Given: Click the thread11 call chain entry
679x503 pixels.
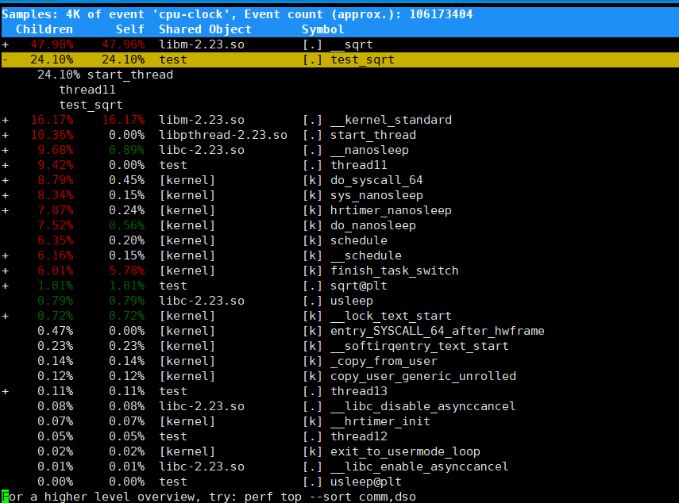Looking at the screenshot, I should (87, 90).
